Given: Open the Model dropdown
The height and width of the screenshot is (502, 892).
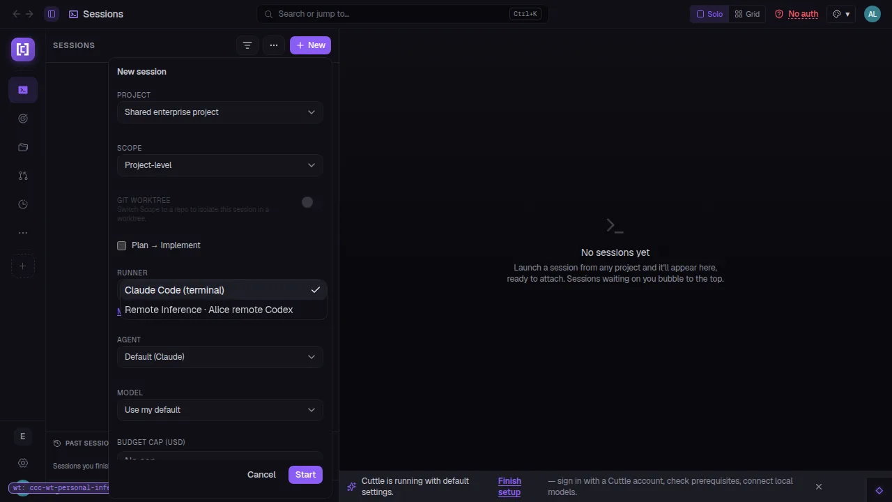Looking at the screenshot, I should click(220, 410).
